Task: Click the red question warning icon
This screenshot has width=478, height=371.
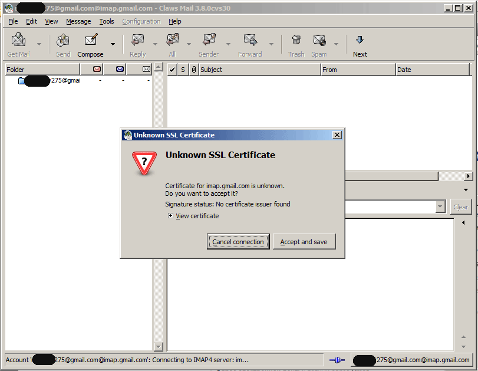Action: 144,163
